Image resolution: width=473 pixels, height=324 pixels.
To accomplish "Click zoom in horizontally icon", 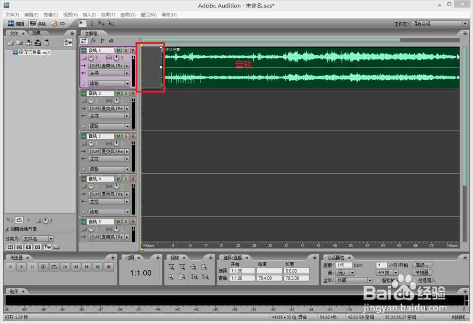I will [x=171, y=267].
